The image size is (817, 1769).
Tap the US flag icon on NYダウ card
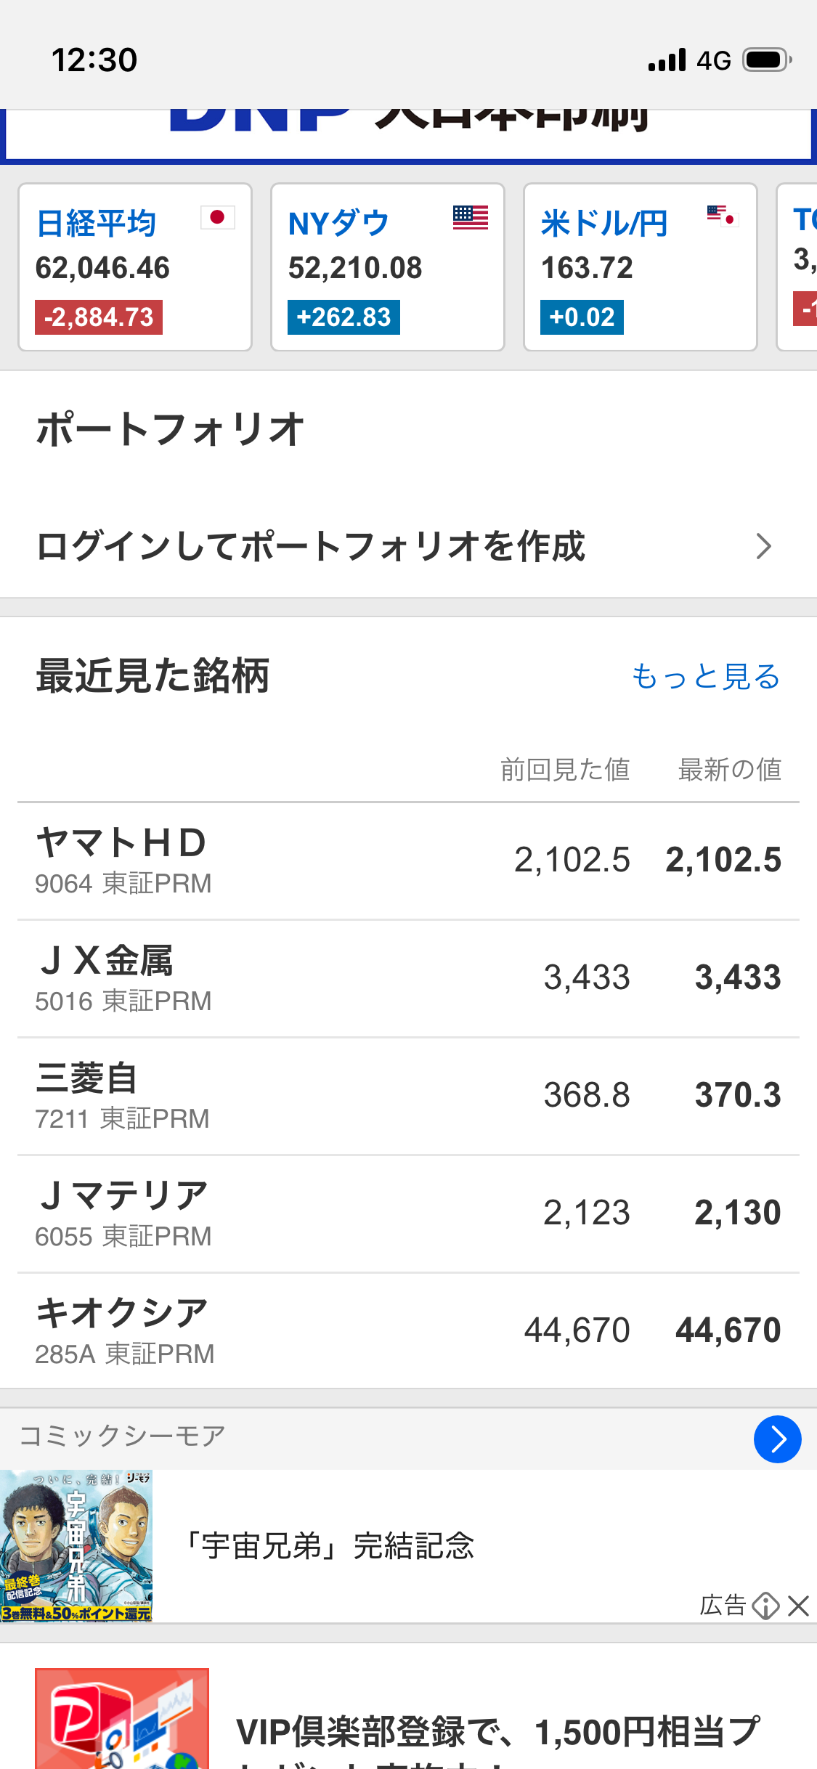(x=471, y=217)
